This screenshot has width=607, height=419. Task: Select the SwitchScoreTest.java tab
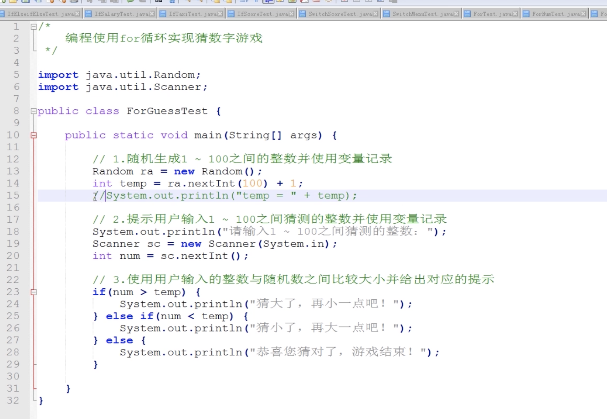(339, 14)
